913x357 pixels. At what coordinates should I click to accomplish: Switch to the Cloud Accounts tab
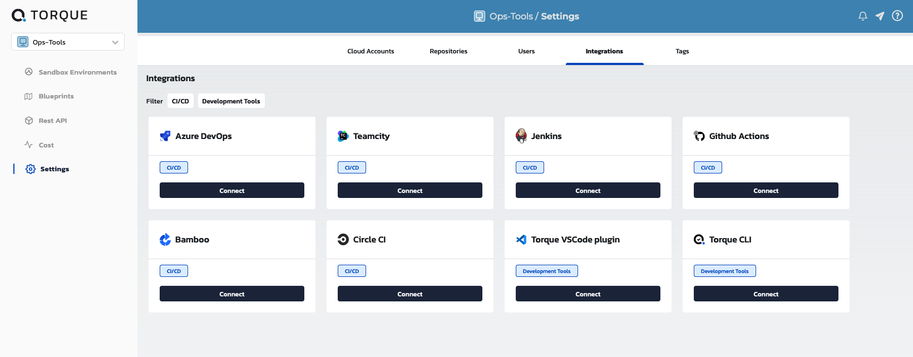(x=371, y=51)
